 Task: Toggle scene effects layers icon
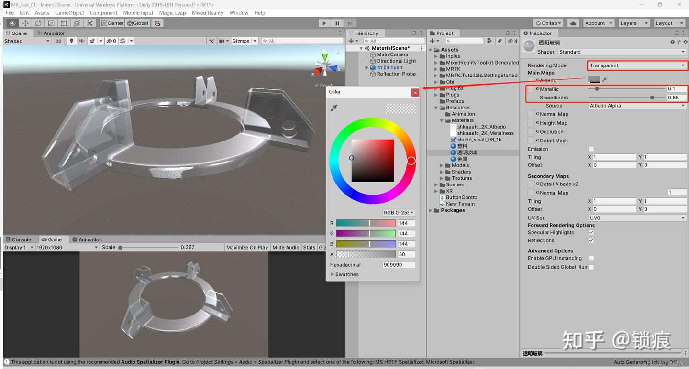tap(92, 41)
